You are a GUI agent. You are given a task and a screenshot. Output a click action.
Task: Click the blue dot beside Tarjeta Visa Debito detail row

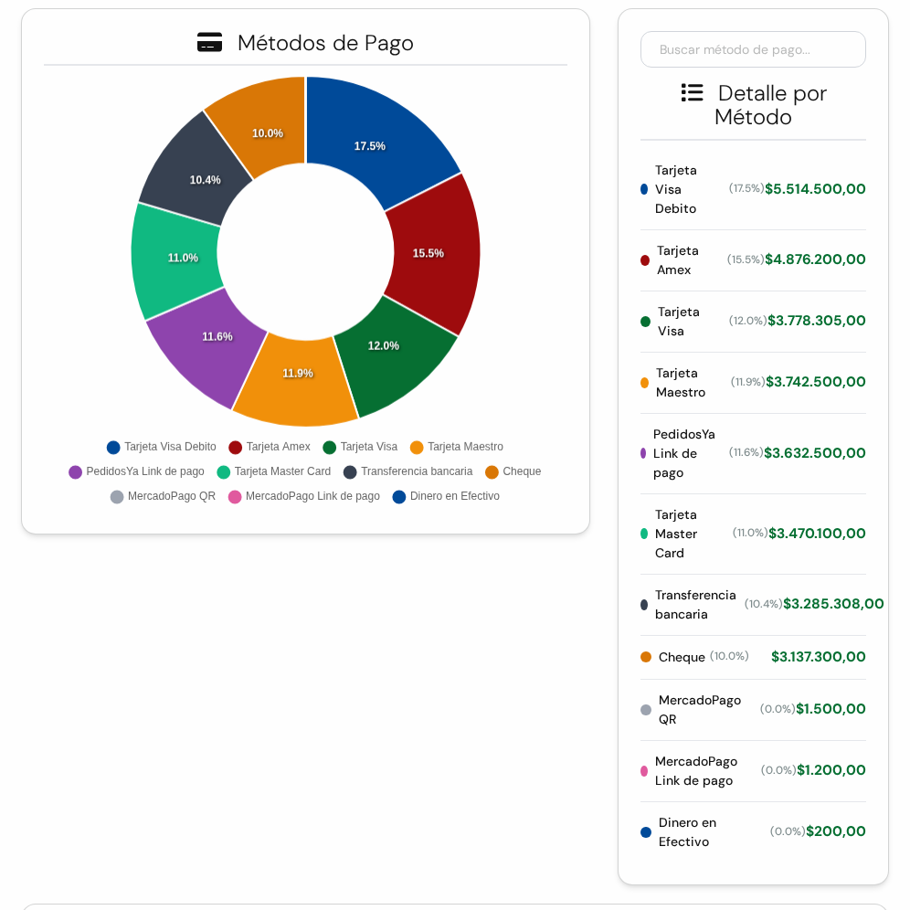[643, 189]
